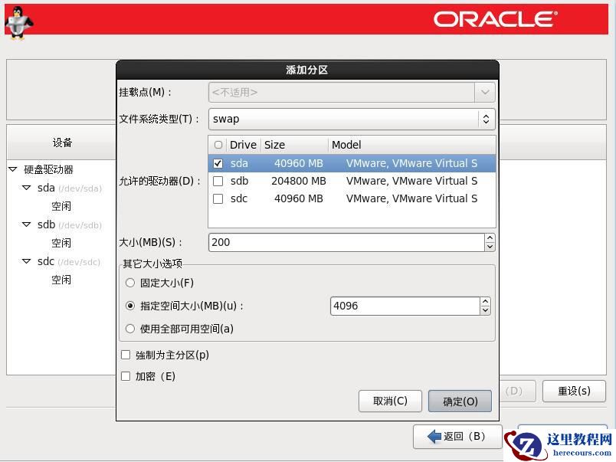Sort drives by the Model column header
Image resolution: width=616 pixels, height=462 pixels.
[412, 145]
